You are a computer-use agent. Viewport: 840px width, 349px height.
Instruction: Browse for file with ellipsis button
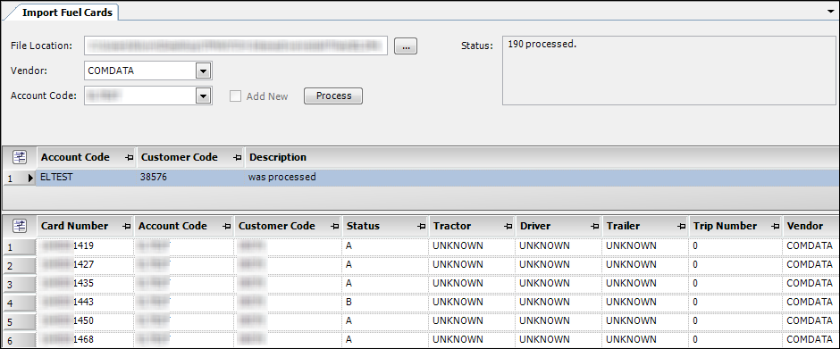(406, 46)
